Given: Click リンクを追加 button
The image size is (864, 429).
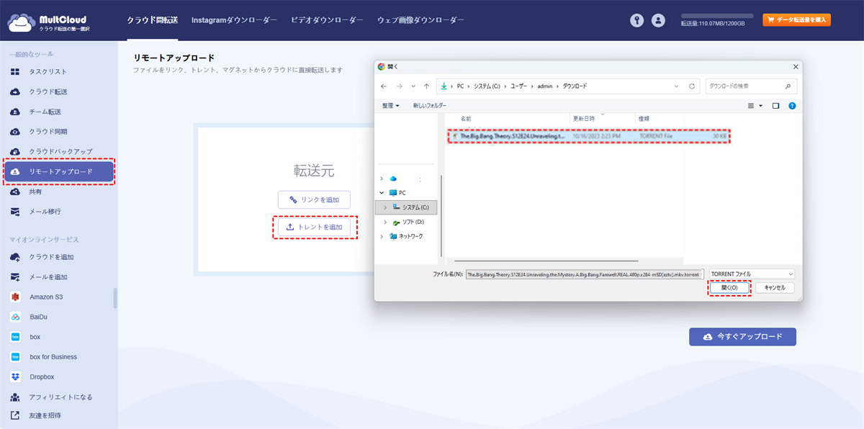Looking at the screenshot, I should tap(314, 199).
